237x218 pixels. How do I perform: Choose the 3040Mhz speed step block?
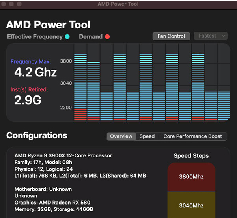(x=191, y=206)
